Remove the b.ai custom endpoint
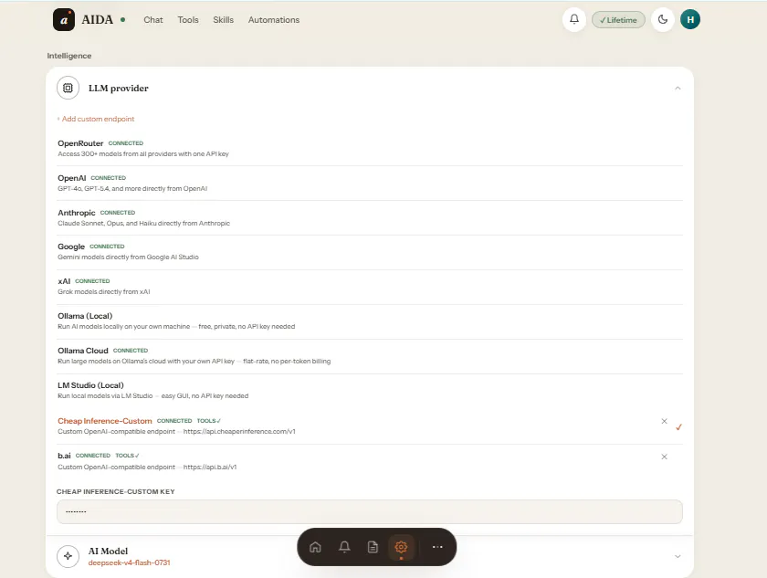This screenshot has height=578, width=767. tap(665, 457)
